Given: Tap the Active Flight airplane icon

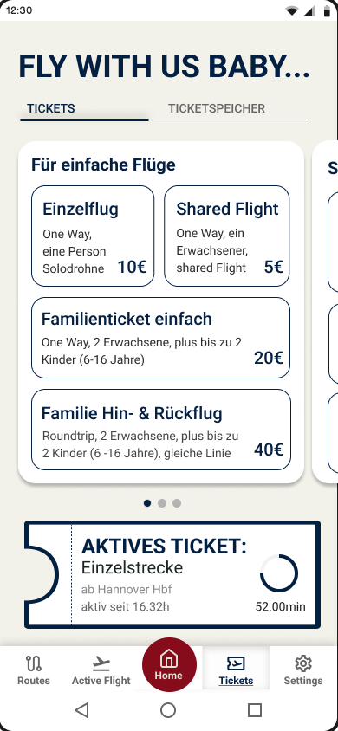Looking at the screenshot, I should (101, 663).
